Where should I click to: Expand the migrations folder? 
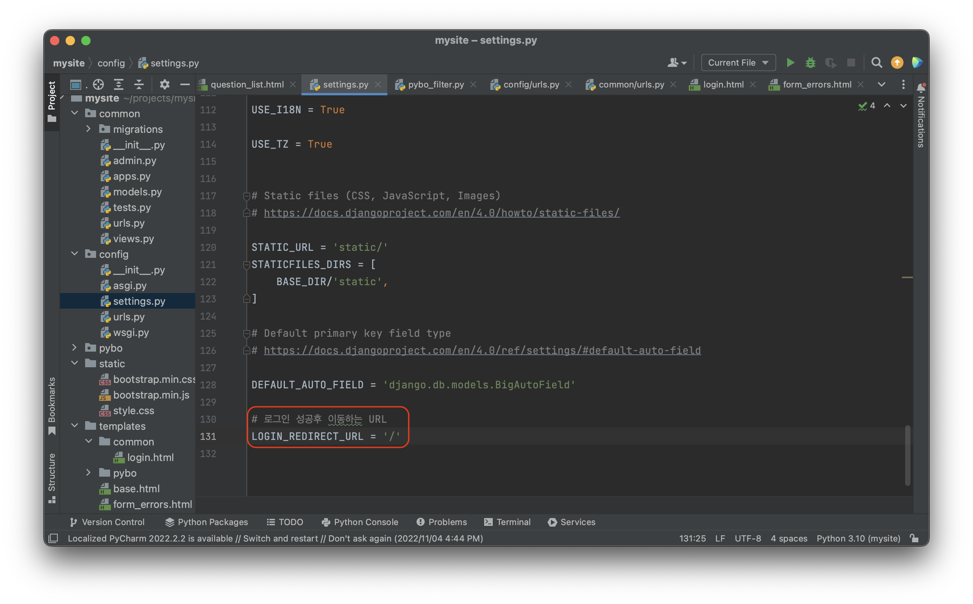click(88, 129)
